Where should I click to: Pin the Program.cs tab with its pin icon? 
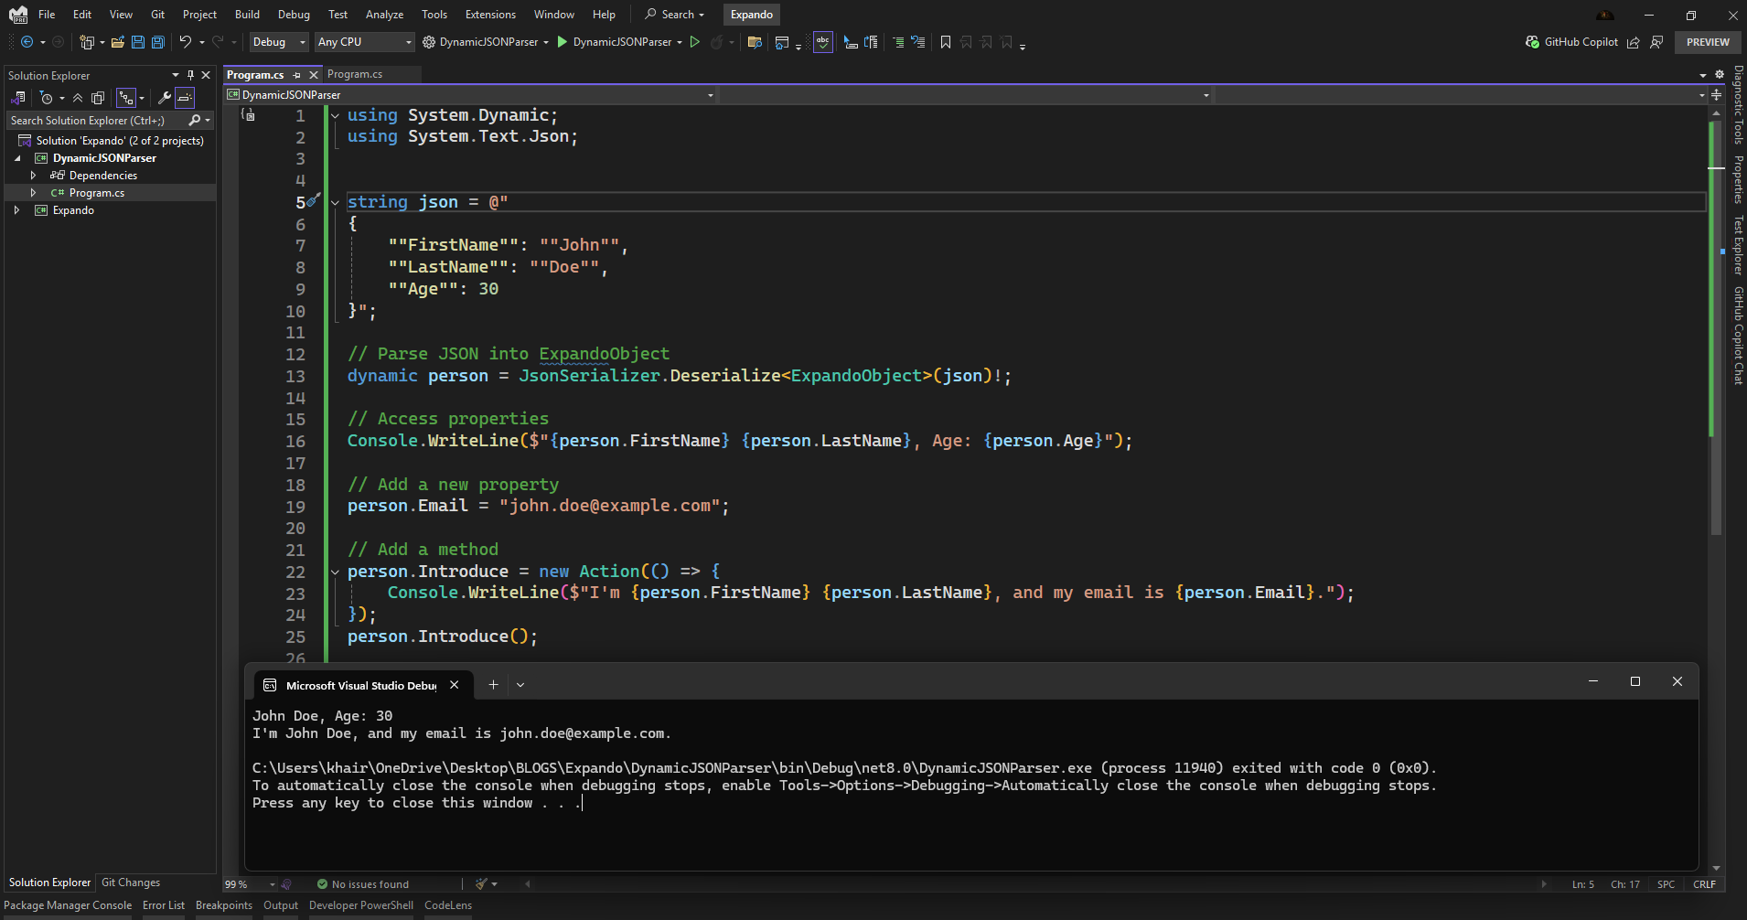(298, 74)
